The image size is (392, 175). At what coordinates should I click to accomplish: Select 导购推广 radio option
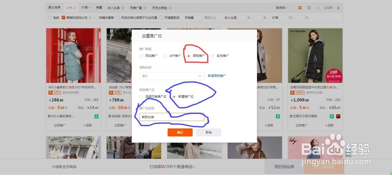pos(189,56)
